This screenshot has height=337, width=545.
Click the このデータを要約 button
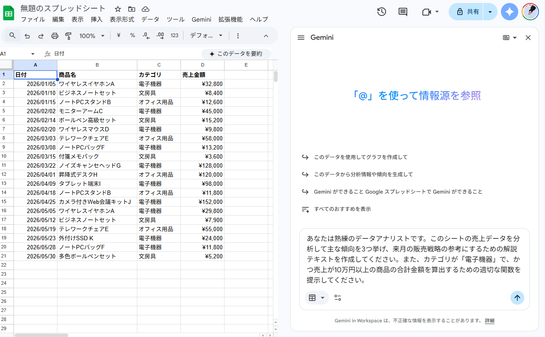[236, 54]
